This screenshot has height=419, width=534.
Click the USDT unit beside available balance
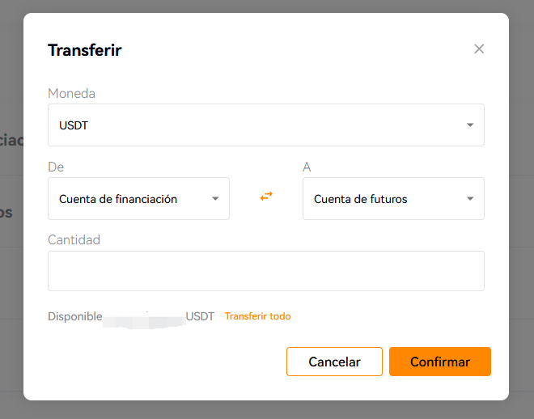[x=200, y=316]
